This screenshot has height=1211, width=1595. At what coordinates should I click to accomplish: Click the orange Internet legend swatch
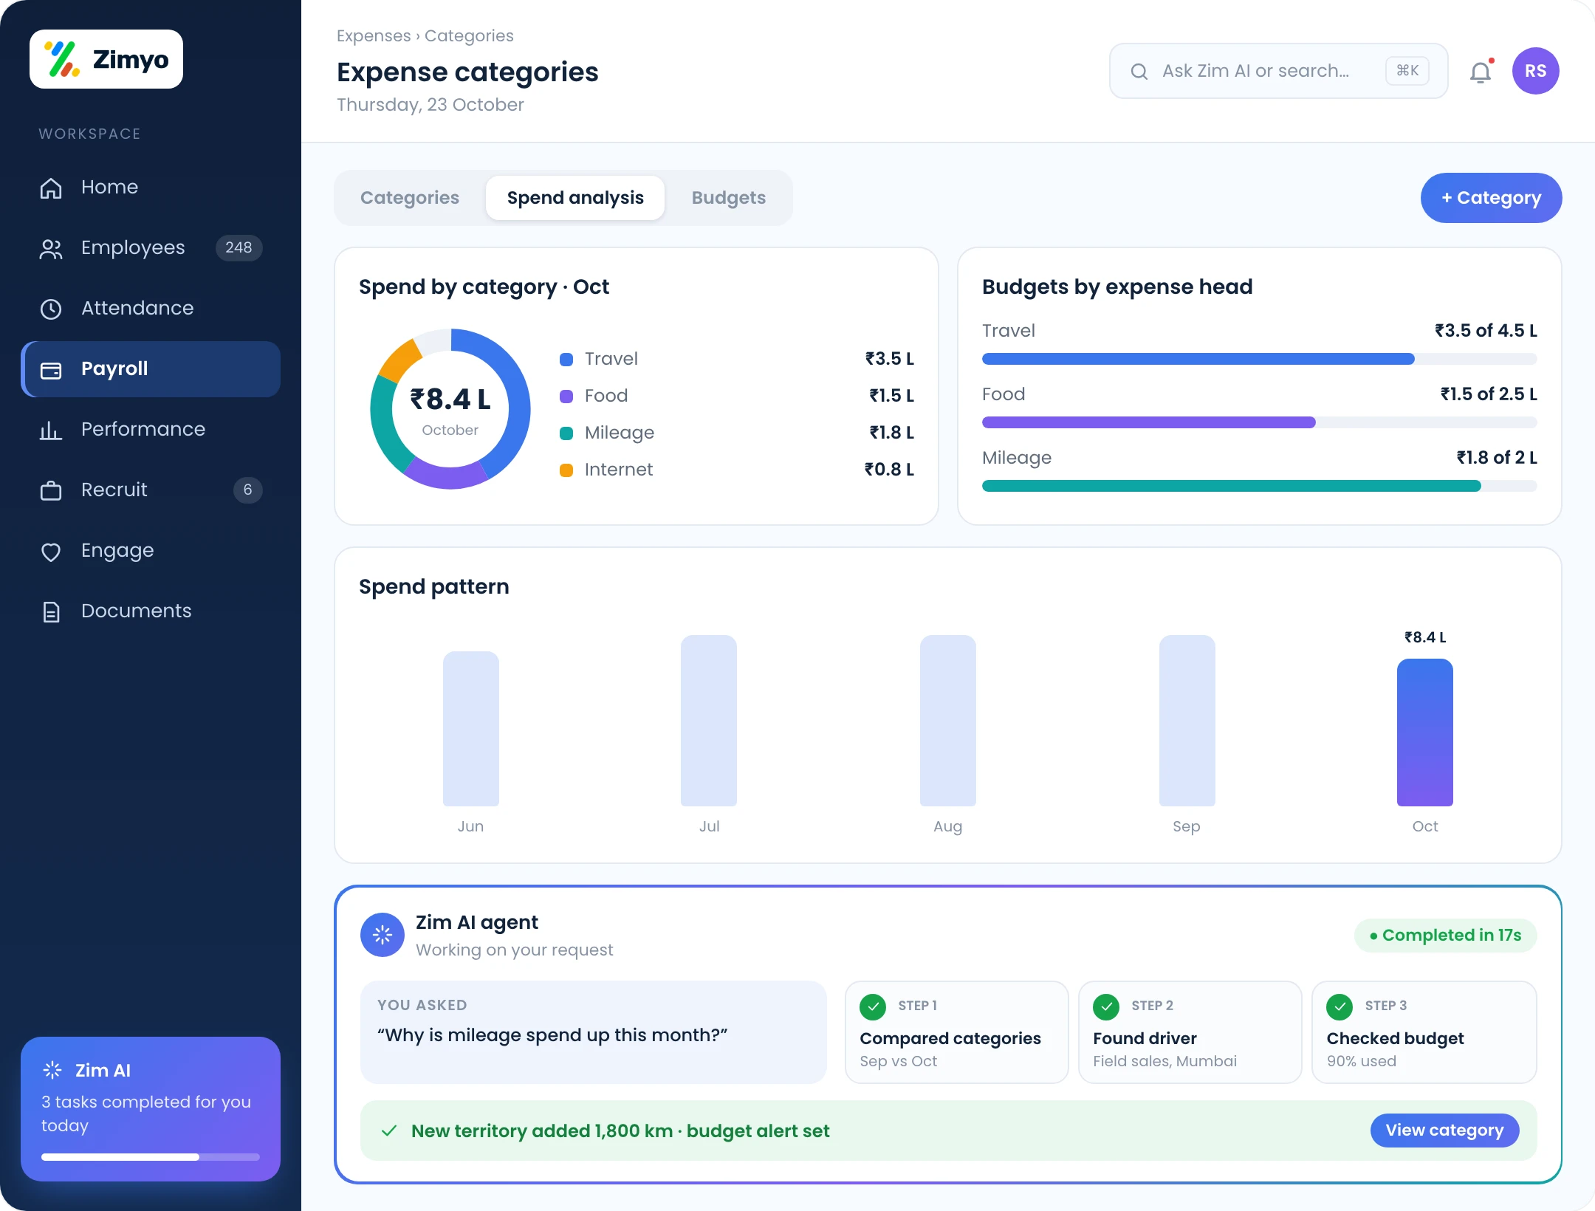(566, 470)
